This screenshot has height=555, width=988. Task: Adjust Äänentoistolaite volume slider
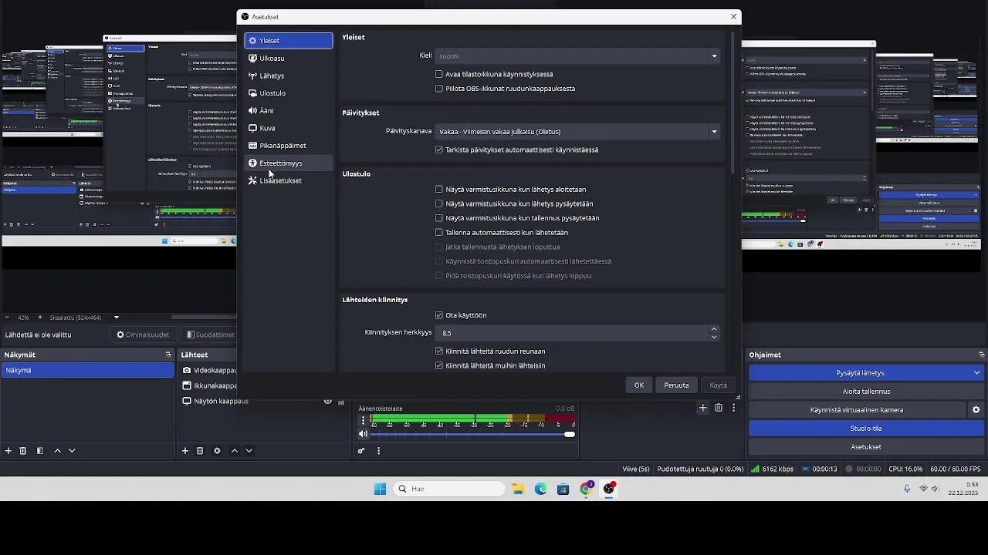pyautogui.click(x=473, y=434)
